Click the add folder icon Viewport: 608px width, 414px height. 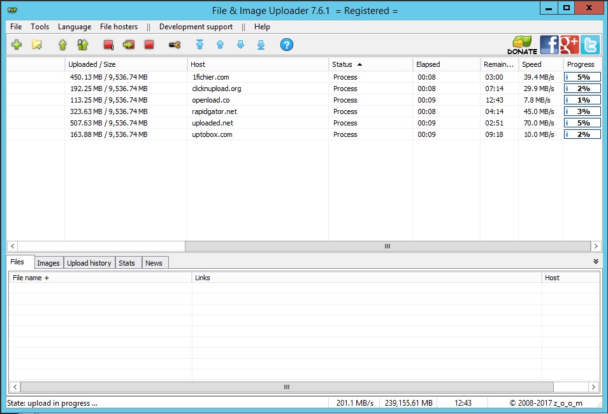pyautogui.click(x=37, y=45)
